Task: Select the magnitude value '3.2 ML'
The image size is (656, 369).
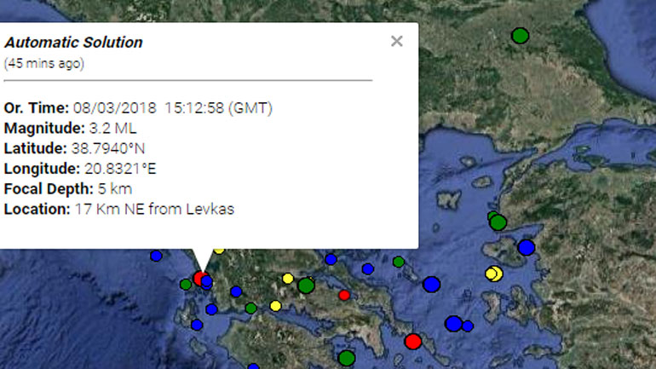Action: [x=113, y=128]
